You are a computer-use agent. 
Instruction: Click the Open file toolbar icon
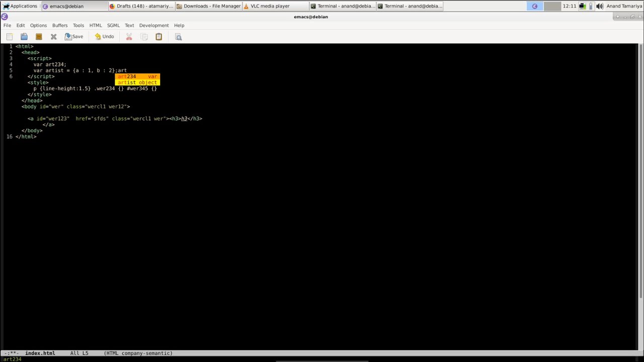(24, 37)
